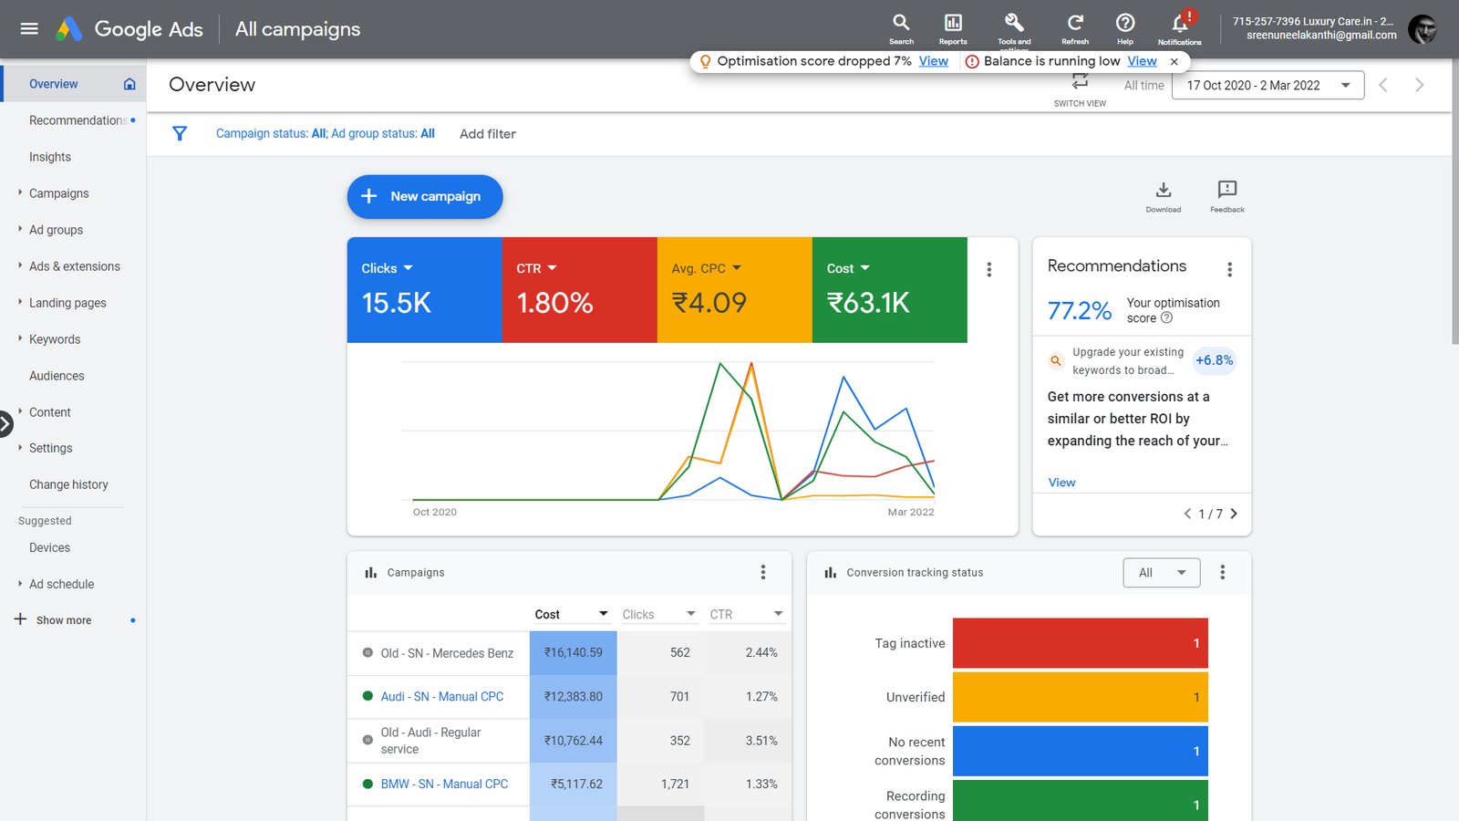
Task: Go to previous date range arrow
Action: 1383,85
